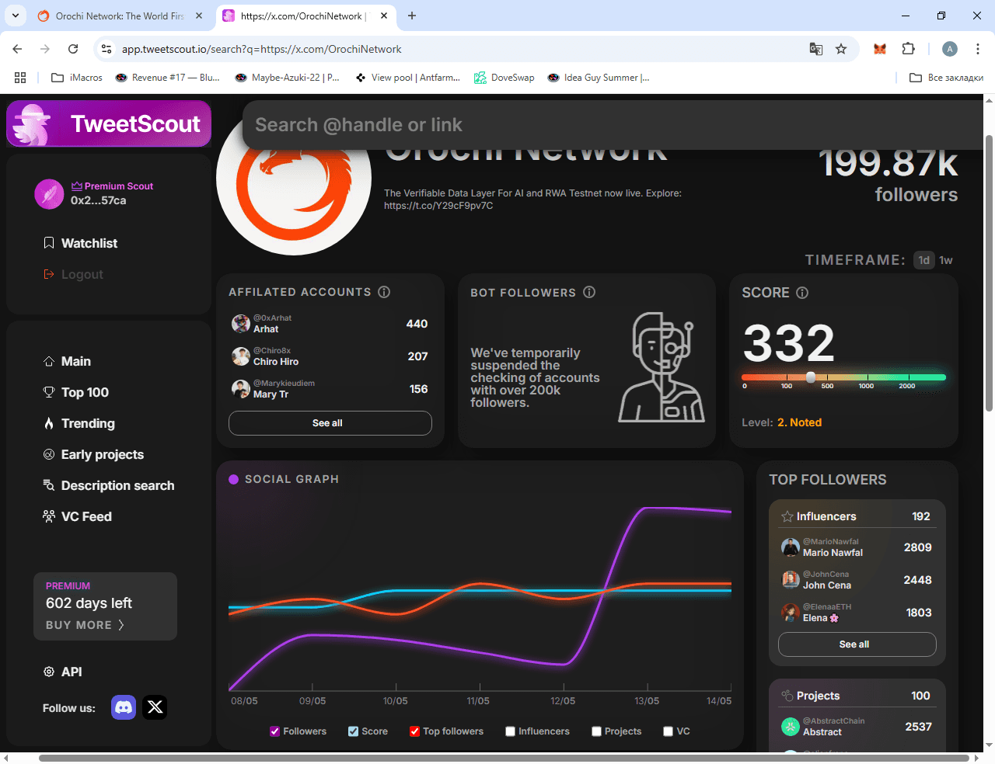Click the browser Reload icon

[73, 49]
